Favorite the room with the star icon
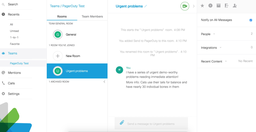The width and height of the screenshot is (256, 132). click(202, 6)
